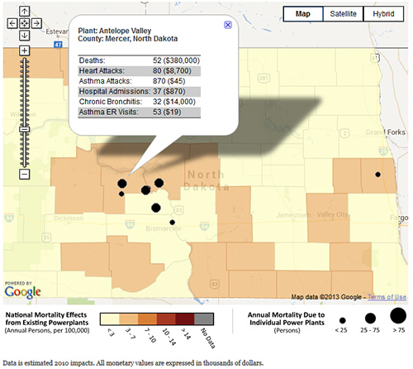
Task: Open the Terms of Use link
Action: [x=387, y=297]
